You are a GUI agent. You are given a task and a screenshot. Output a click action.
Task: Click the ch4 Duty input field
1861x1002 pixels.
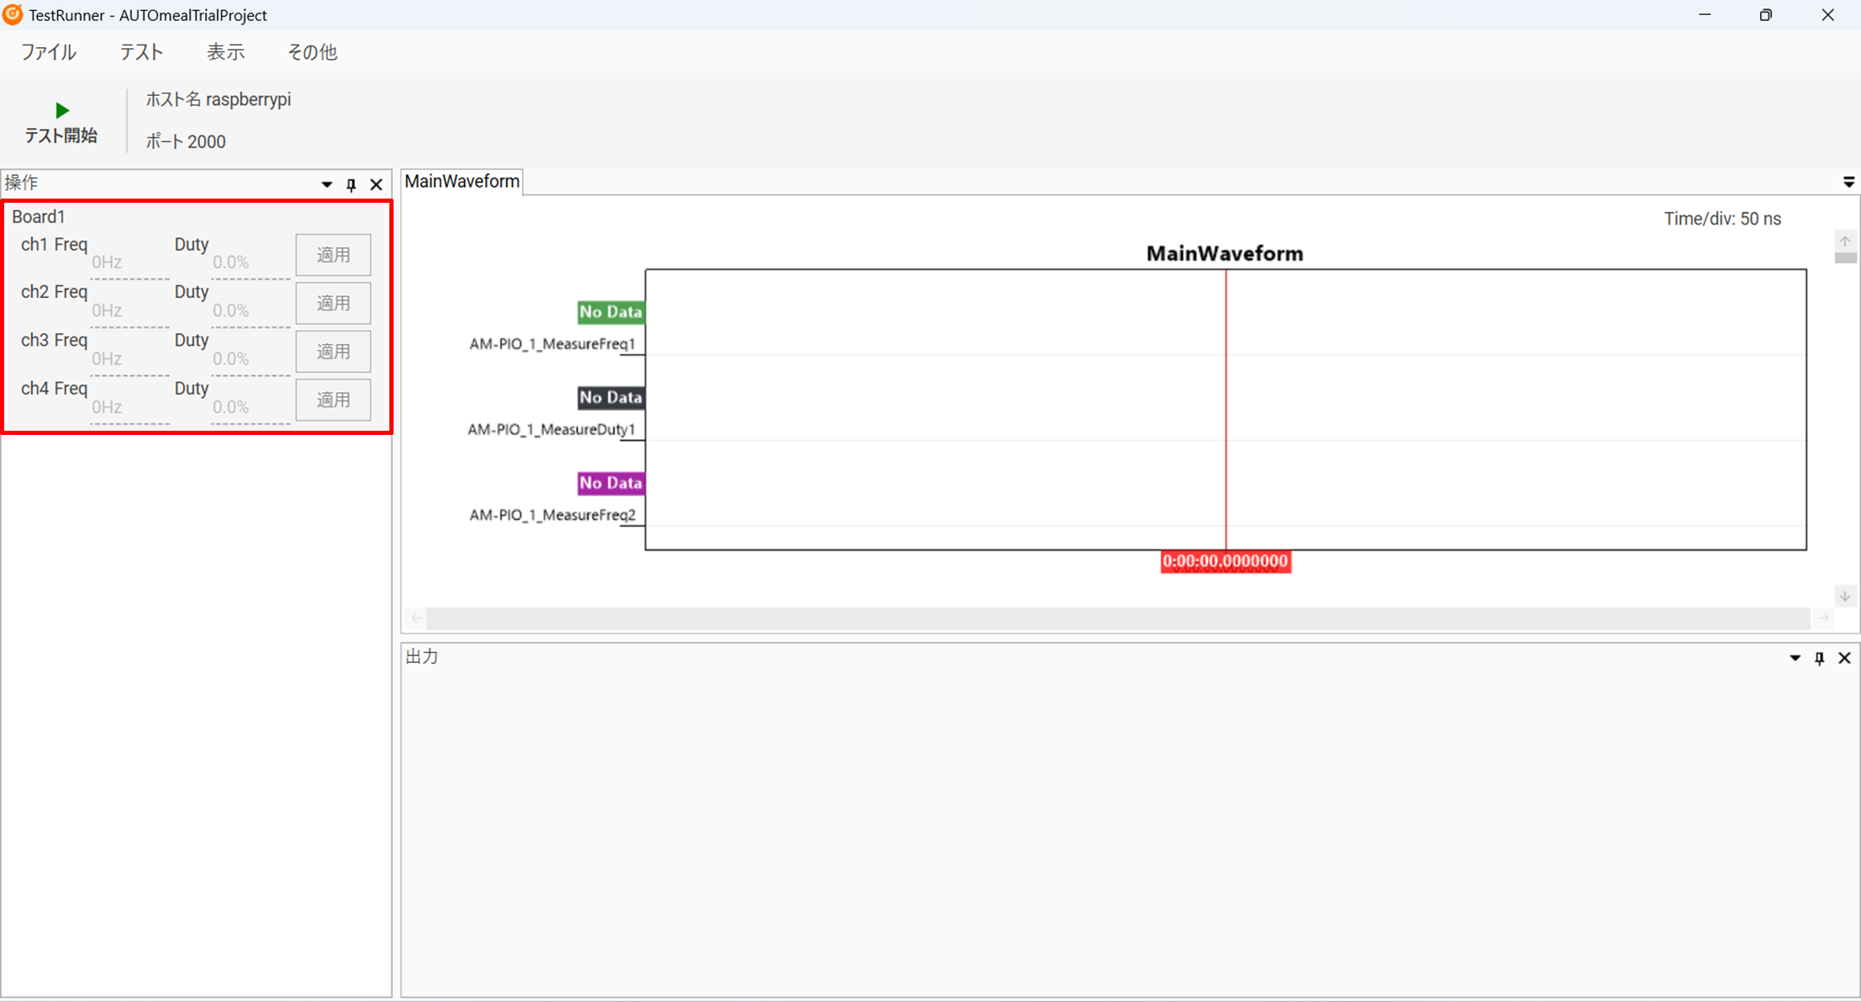(x=251, y=407)
